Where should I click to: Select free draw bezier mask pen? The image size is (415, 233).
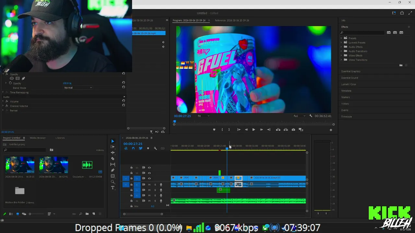pos(23,78)
